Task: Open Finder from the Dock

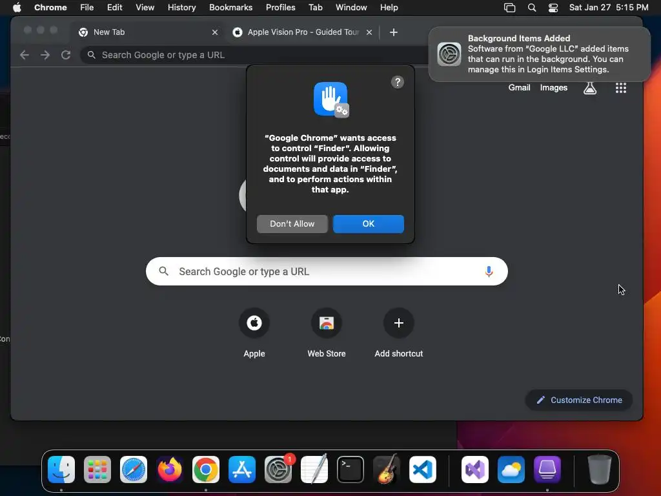Action: 61,470
